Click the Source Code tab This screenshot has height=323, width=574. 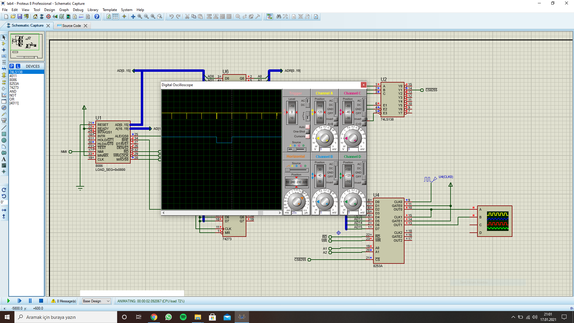70,26
